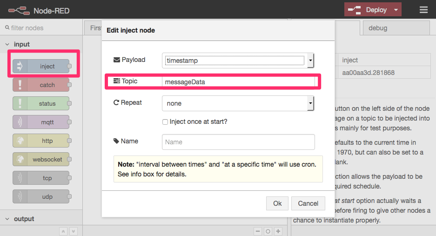
Task: Select the status node
Action: click(41, 104)
